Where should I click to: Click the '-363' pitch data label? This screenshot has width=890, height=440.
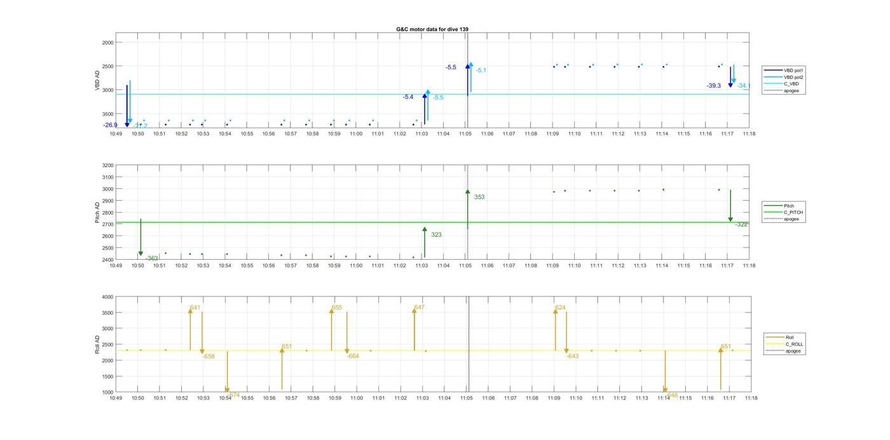pyautogui.click(x=152, y=258)
